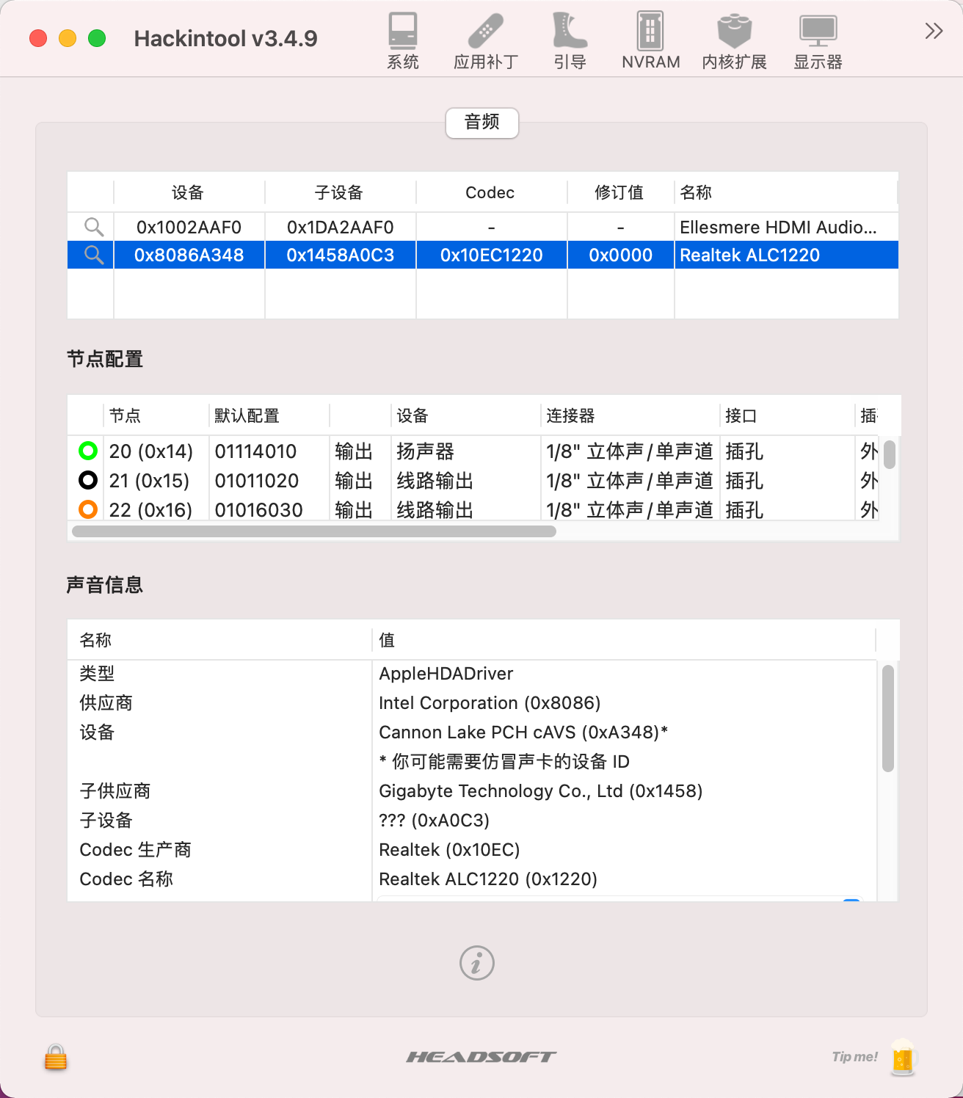Click sub-device ID 0x1458A0C3

340,255
